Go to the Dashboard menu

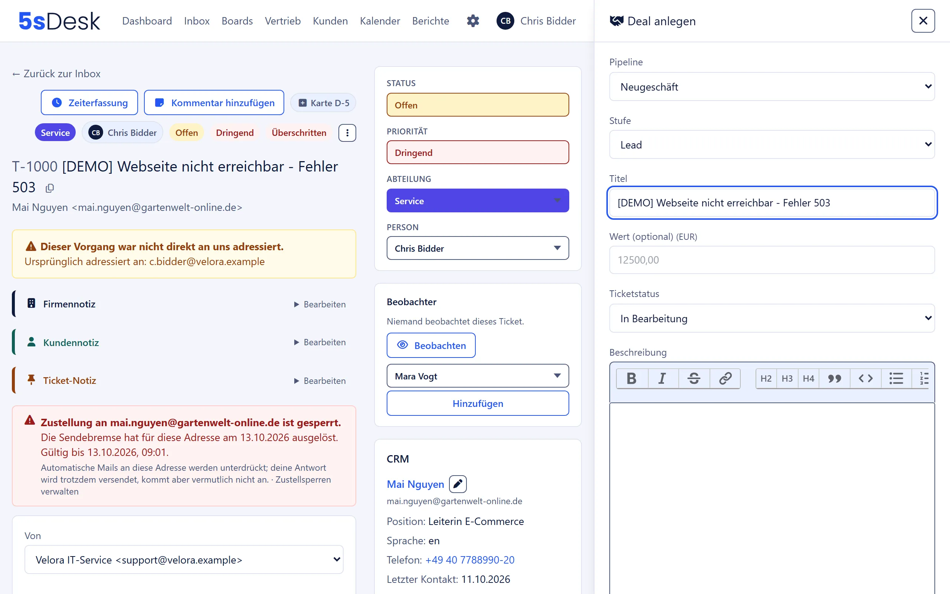(x=147, y=21)
